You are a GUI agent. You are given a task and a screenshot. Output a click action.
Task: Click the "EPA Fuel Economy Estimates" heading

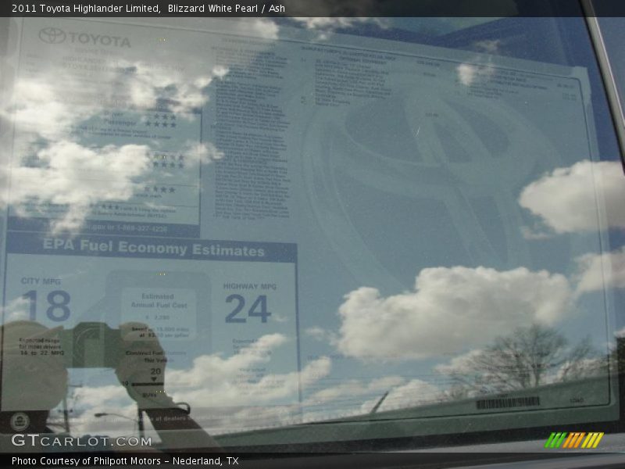click(x=153, y=248)
